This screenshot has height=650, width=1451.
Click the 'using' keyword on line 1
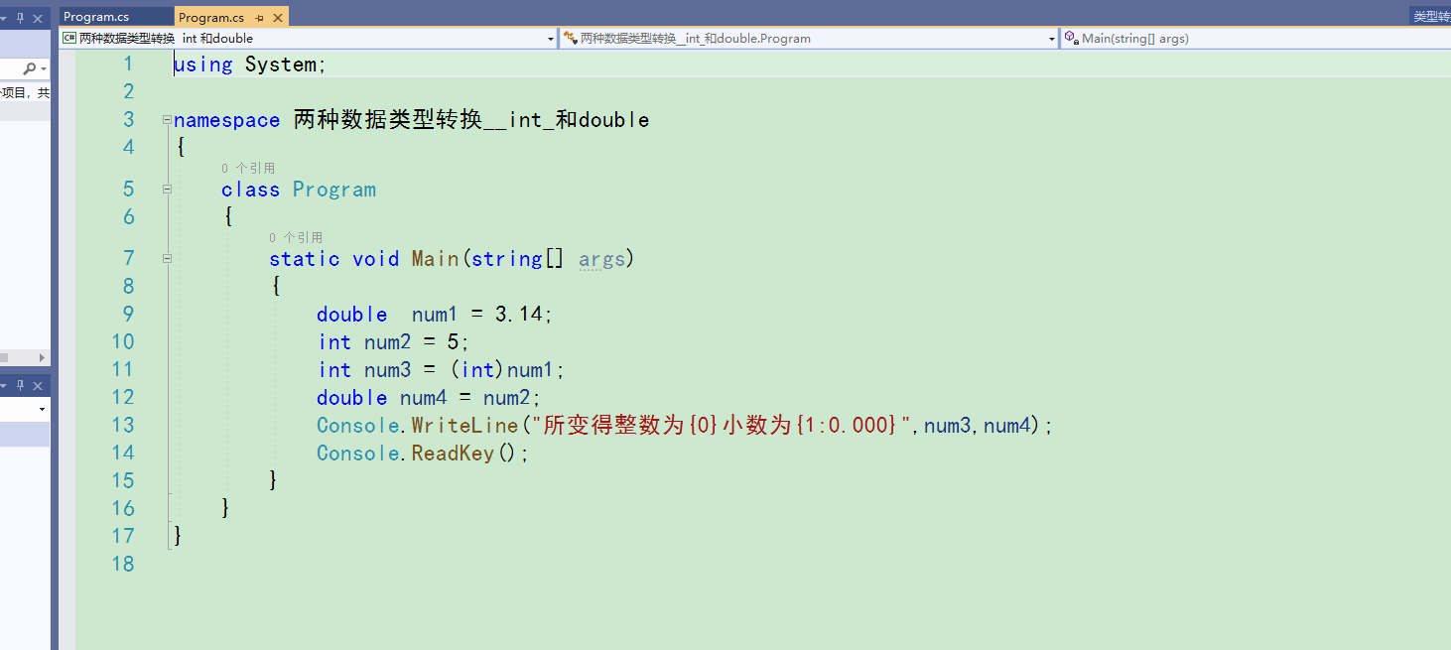point(203,65)
